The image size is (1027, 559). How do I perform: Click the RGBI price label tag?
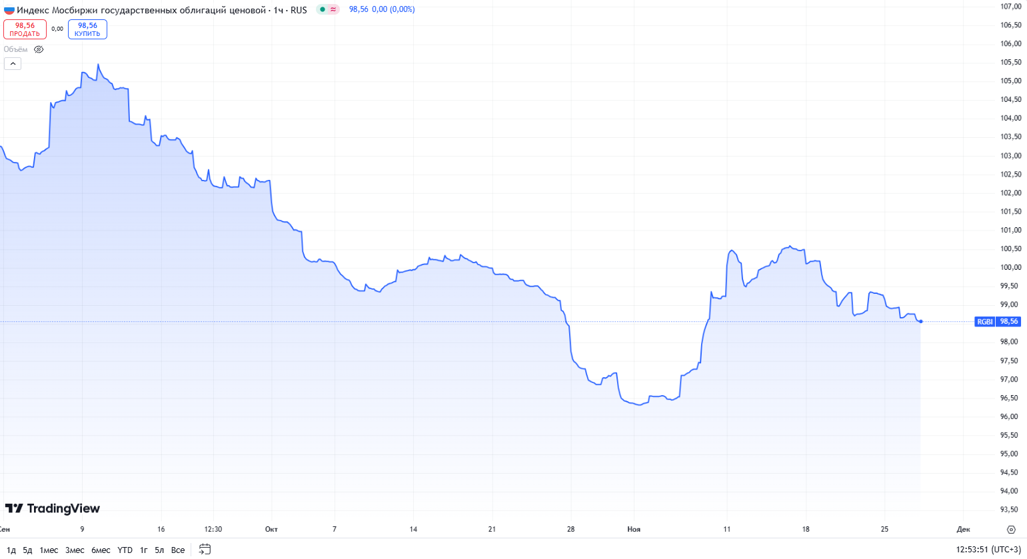pyautogui.click(x=984, y=322)
